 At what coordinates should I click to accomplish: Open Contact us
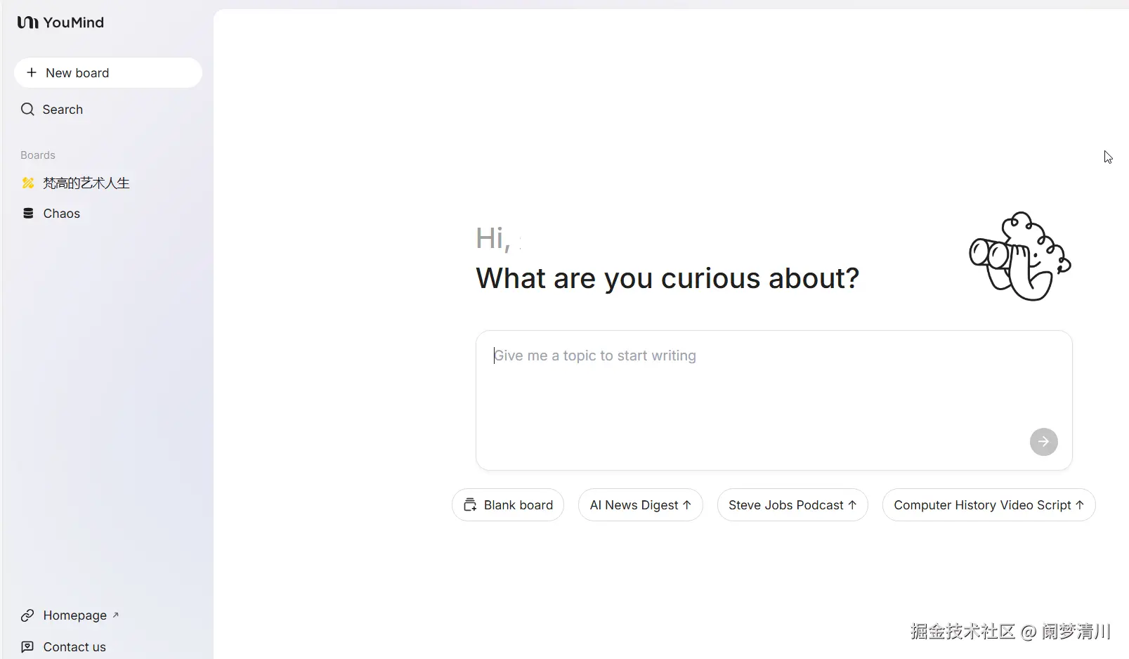(74, 646)
